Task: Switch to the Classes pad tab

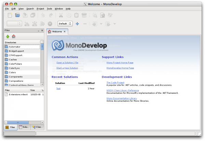Action: click(37, 127)
